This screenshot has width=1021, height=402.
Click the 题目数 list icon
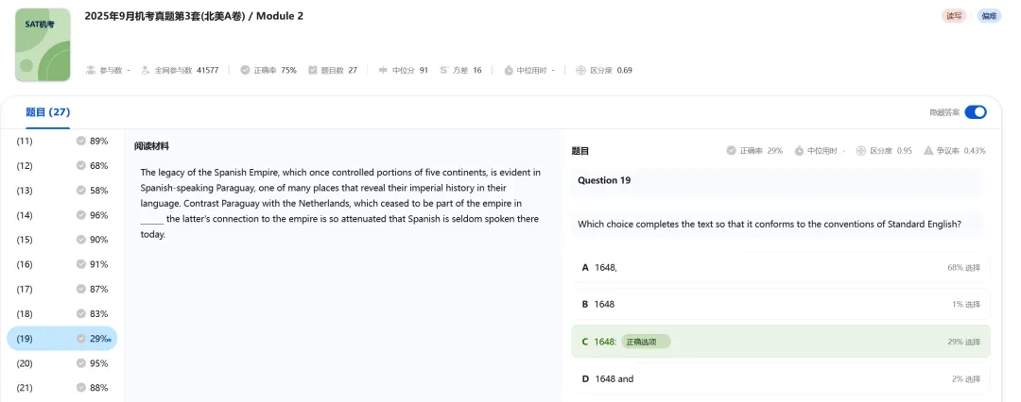(x=312, y=70)
